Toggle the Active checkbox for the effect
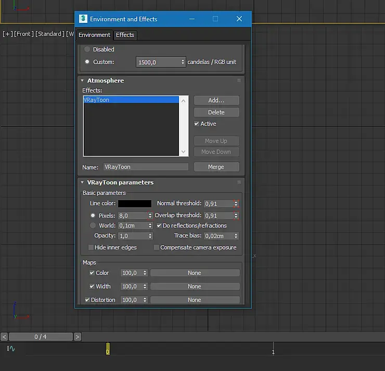This screenshot has width=385, height=371. click(197, 124)
